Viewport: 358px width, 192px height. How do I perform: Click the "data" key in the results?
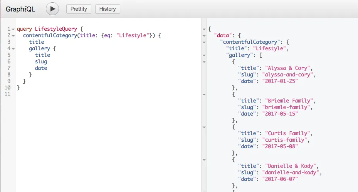[x=223, y=35]
